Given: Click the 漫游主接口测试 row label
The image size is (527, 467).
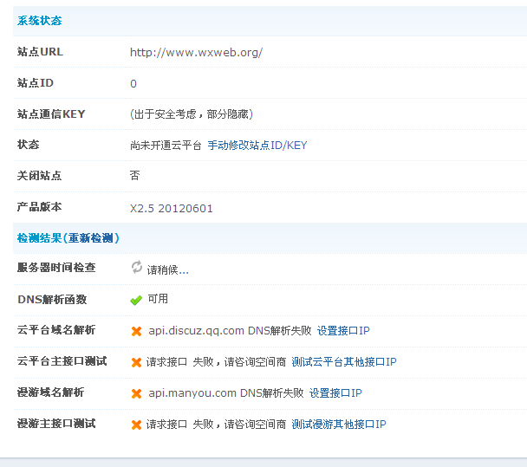Looking at the screenshot, I should click(x=56, y=424).
